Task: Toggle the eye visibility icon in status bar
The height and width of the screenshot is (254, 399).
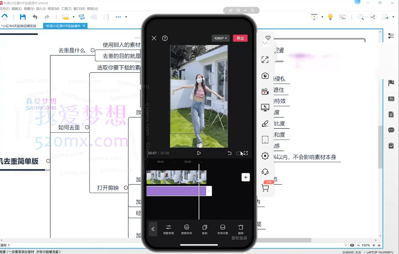Action: tap(352, 245)
